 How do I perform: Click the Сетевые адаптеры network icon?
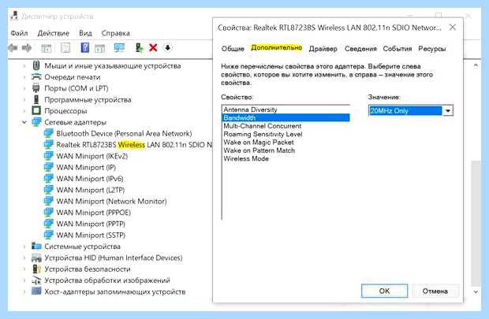pos(36,122)
